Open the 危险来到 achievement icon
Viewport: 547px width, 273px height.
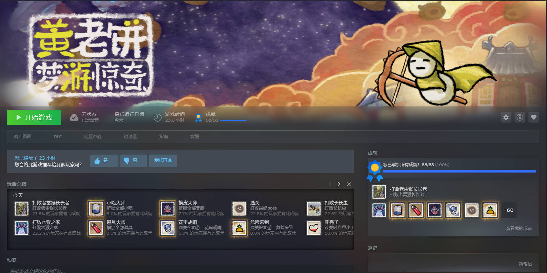point(239,228)
